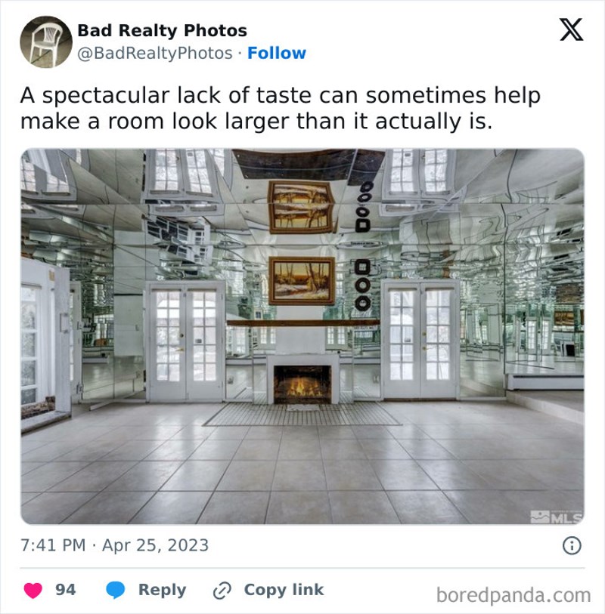Click the chain link copy icon
Viewport: 605px width, 614px height.
point(222,591)
